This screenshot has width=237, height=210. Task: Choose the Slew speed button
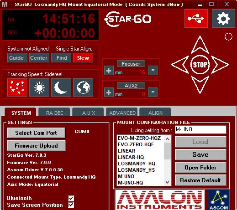pyautogui.click(x=83, y=58)
